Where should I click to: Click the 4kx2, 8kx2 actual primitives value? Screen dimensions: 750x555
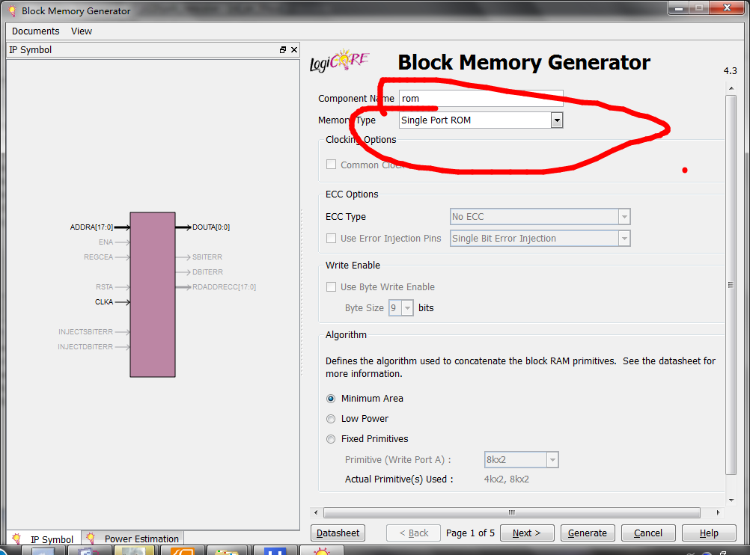507,479
